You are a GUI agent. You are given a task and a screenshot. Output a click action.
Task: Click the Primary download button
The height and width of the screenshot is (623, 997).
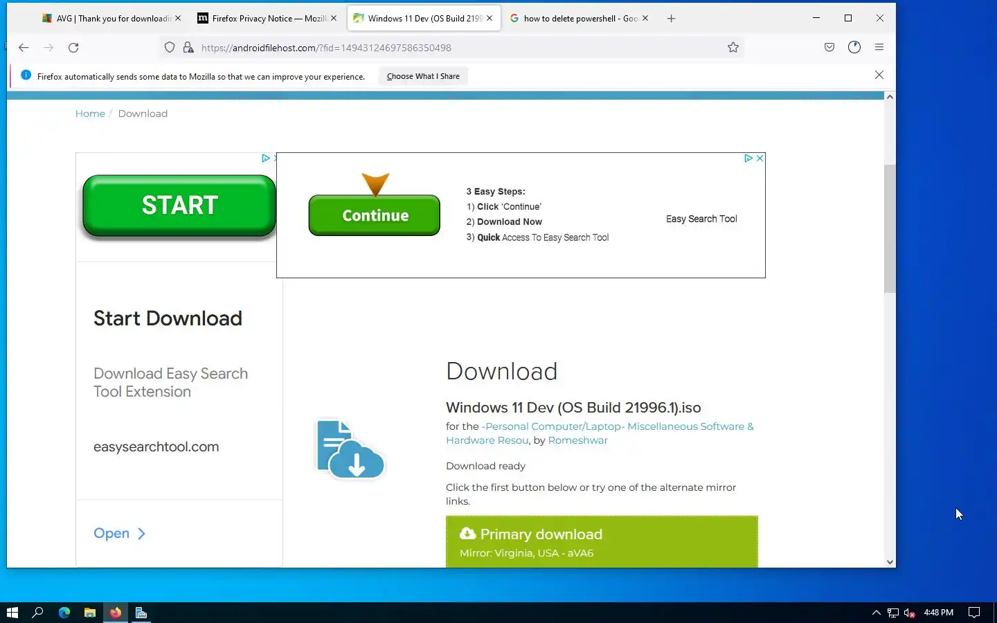point(602,542)
